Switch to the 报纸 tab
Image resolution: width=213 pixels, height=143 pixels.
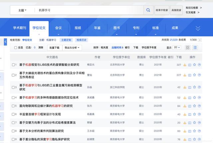[x=78, y=28]
